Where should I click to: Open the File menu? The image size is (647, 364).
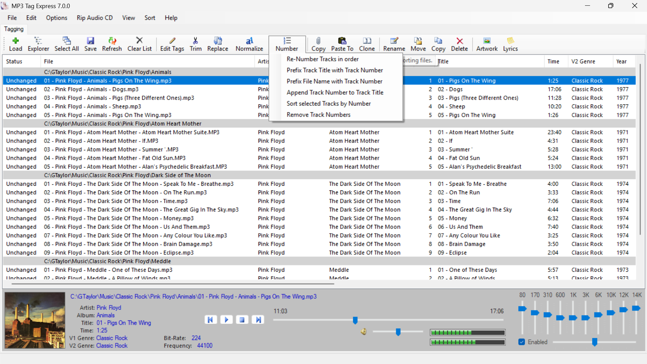pyautogui.click(x=12, y=18)
